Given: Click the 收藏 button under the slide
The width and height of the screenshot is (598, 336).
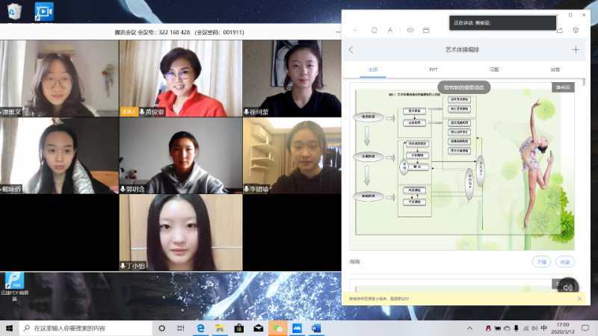Looking at the screenshot, I should coord(564,262).
